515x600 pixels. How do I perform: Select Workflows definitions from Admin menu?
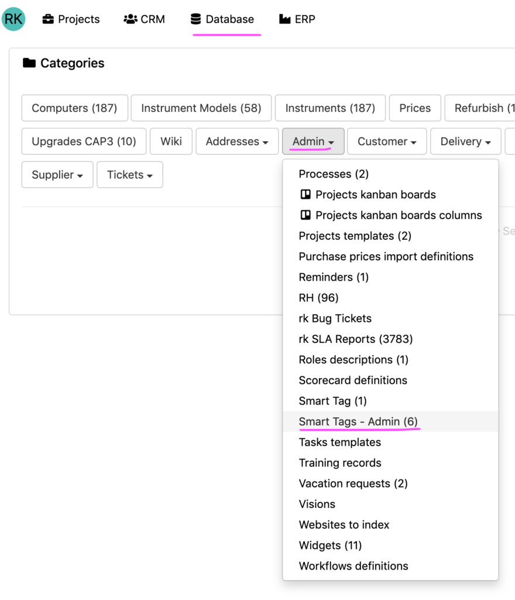(353, 565)
